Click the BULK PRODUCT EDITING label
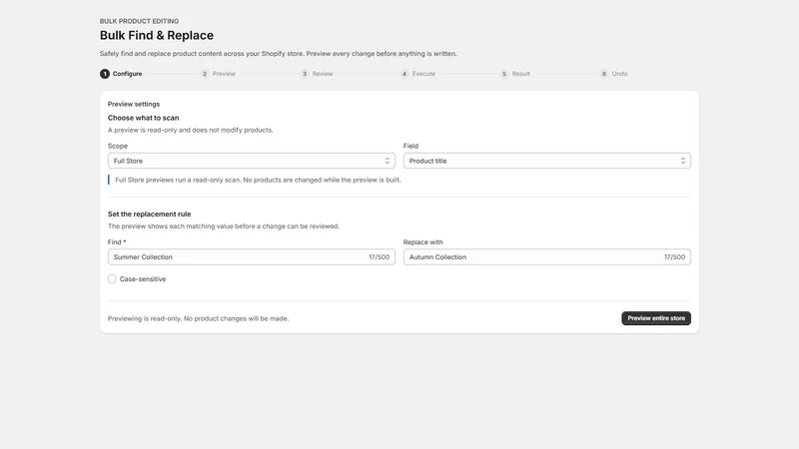Viewport: 799px width, 449px height. 139,21
